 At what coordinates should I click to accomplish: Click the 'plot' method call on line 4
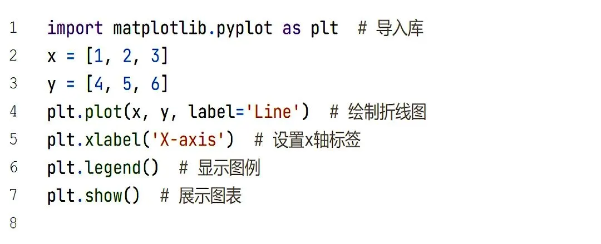tap(104, 112)
